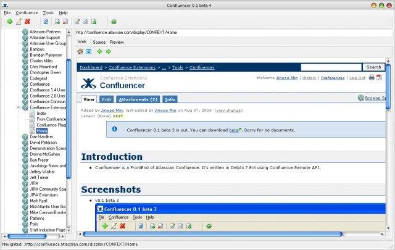Open the Attachments (2) tab
The image size is (395, 250).
coord(138,99)
